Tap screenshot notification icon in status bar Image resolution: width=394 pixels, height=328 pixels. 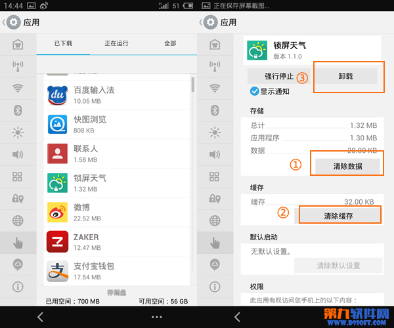[x=31, y=5]
